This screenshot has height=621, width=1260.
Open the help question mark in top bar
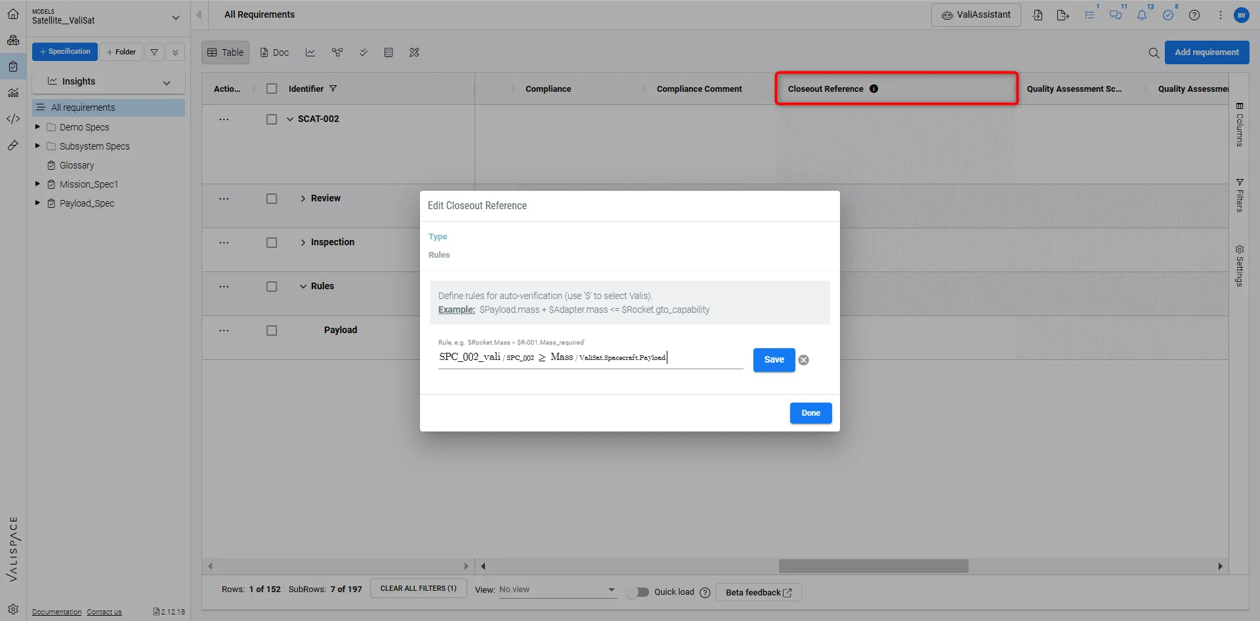(x=1194, y=15)
